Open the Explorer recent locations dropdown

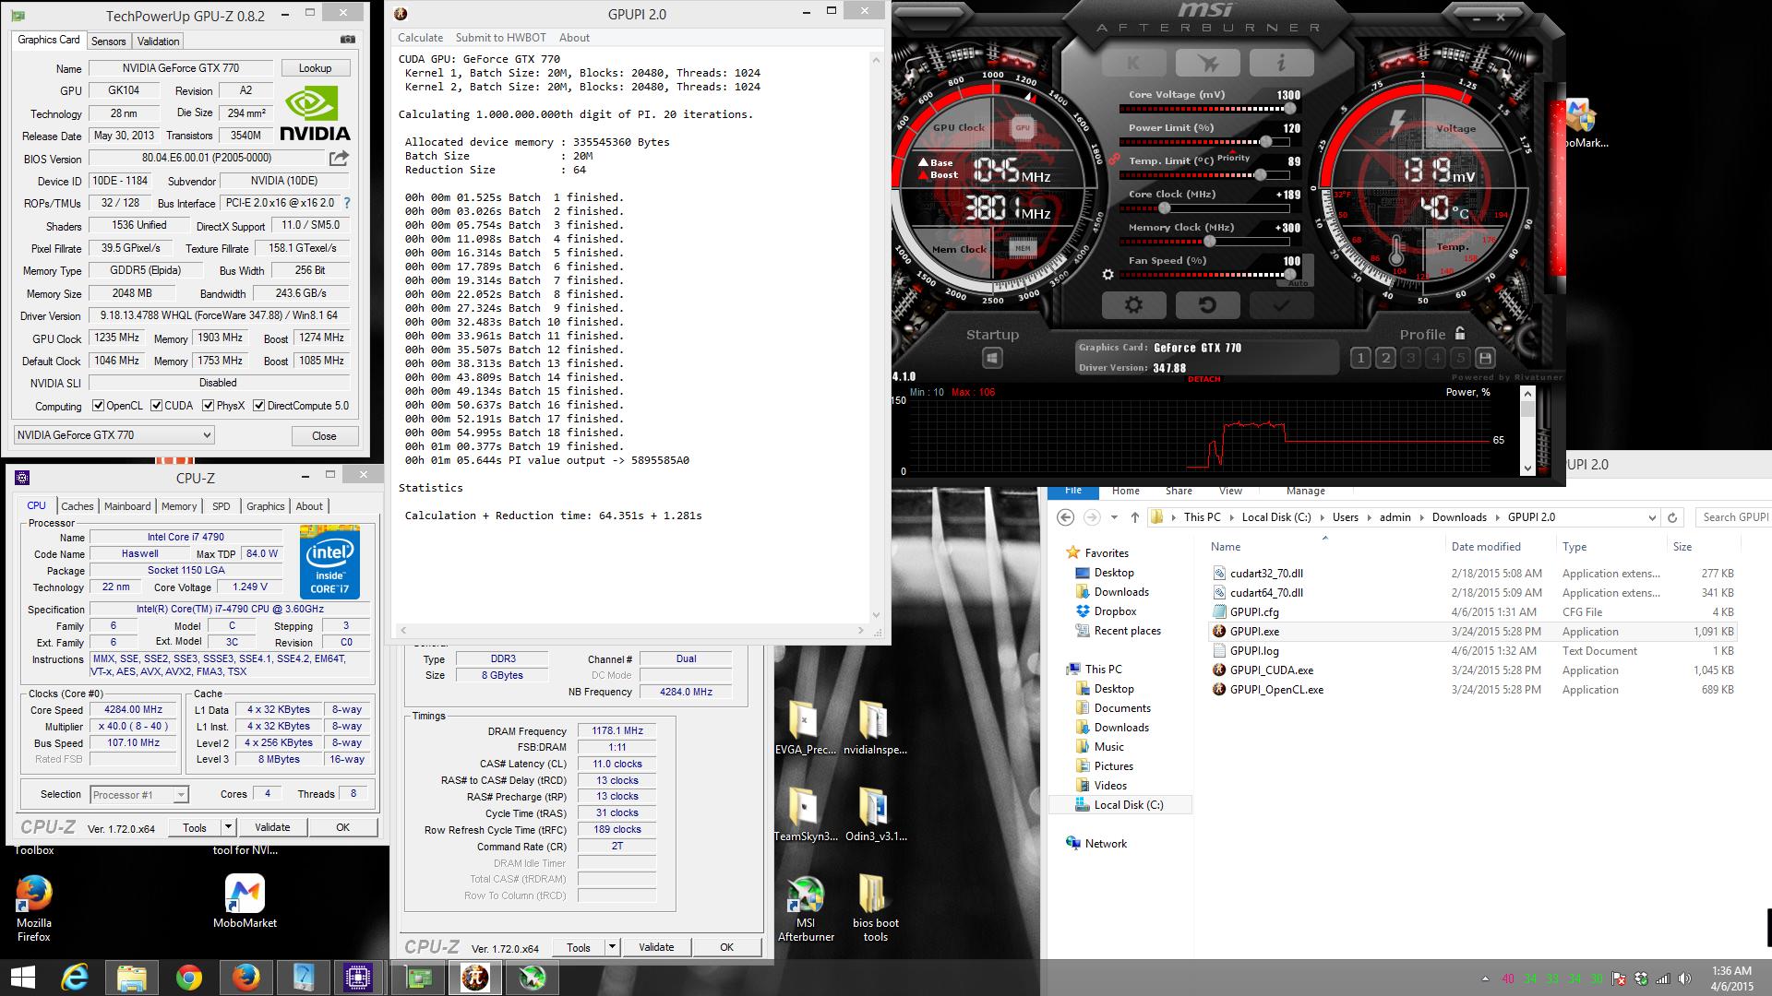[x=1114, y=517]
